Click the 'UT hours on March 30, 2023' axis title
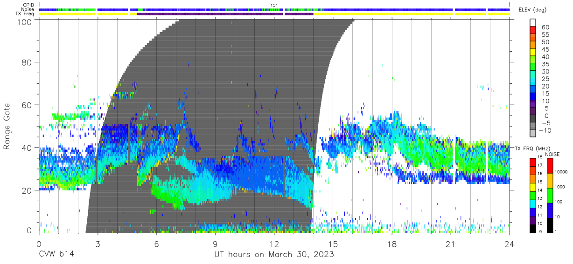The width and height of the screenshot is (573, 264). (x=274, y=255)
